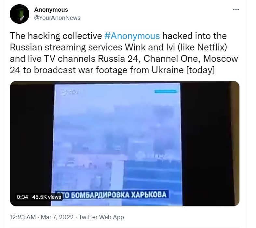This screenshot has width=256, height=228.
Task: Click the blue bar indicator in video
Action: point(166,92)
